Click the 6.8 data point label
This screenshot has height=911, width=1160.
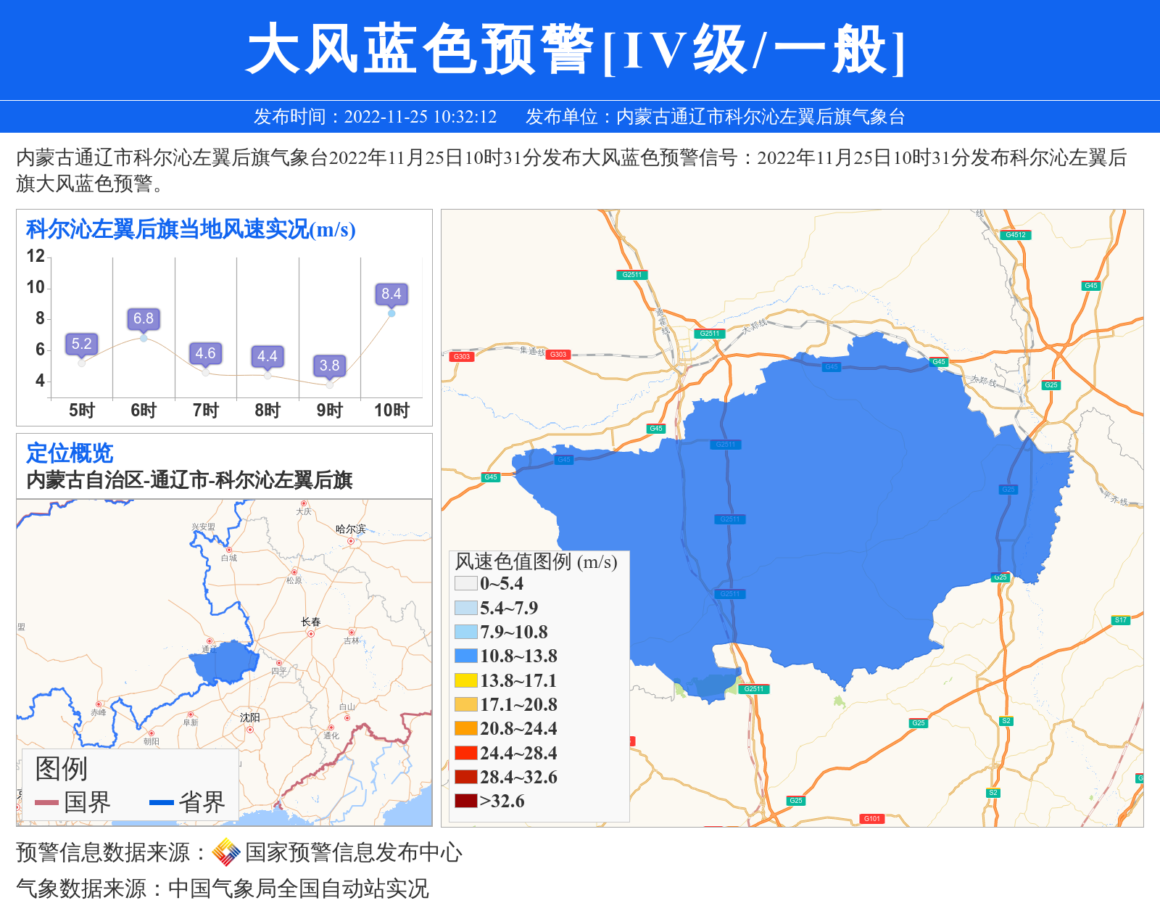(x=144, y=318)
